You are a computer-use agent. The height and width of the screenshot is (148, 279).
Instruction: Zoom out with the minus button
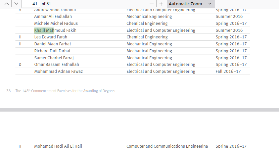pyautogui.click(x=152, y=4)
